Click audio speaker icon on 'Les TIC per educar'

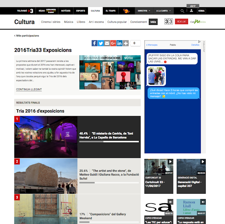tap(171, 202)
